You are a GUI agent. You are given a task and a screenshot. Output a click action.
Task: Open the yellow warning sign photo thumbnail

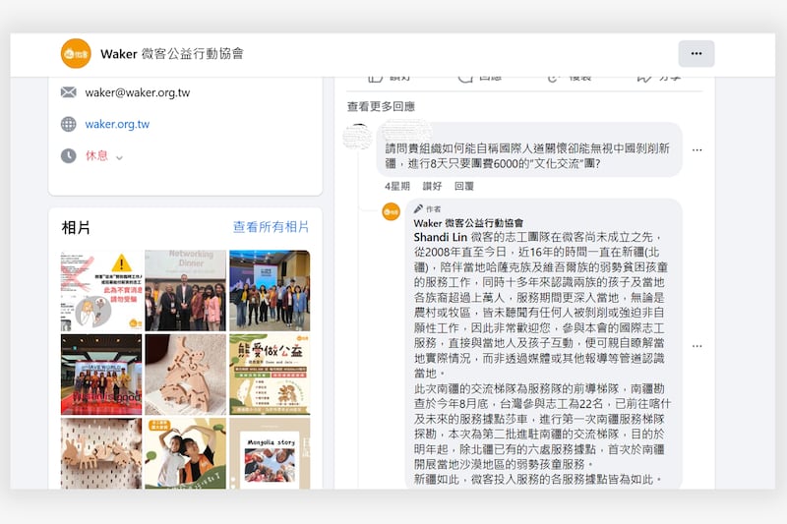point(100,277)
